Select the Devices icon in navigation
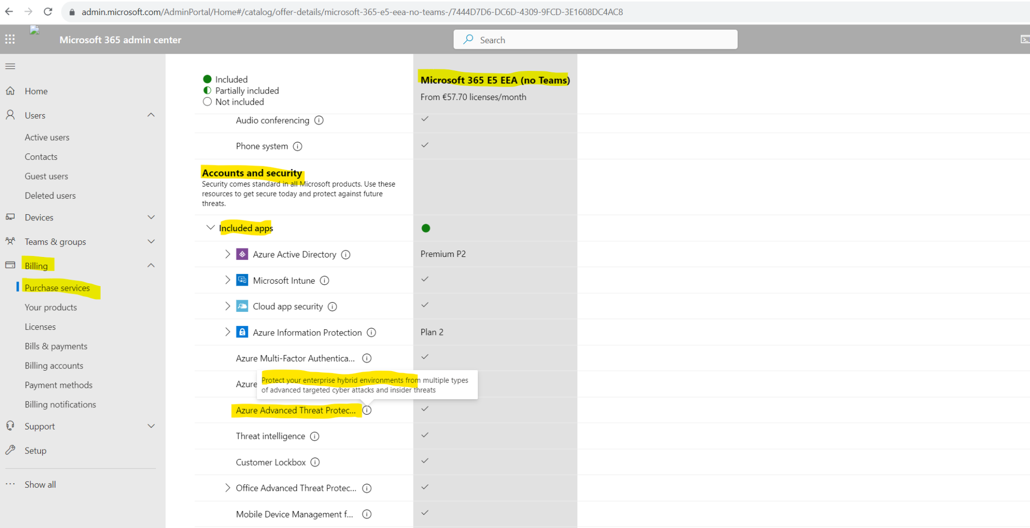This screenshot has height=528, width=1030. (x=11, y=217)
